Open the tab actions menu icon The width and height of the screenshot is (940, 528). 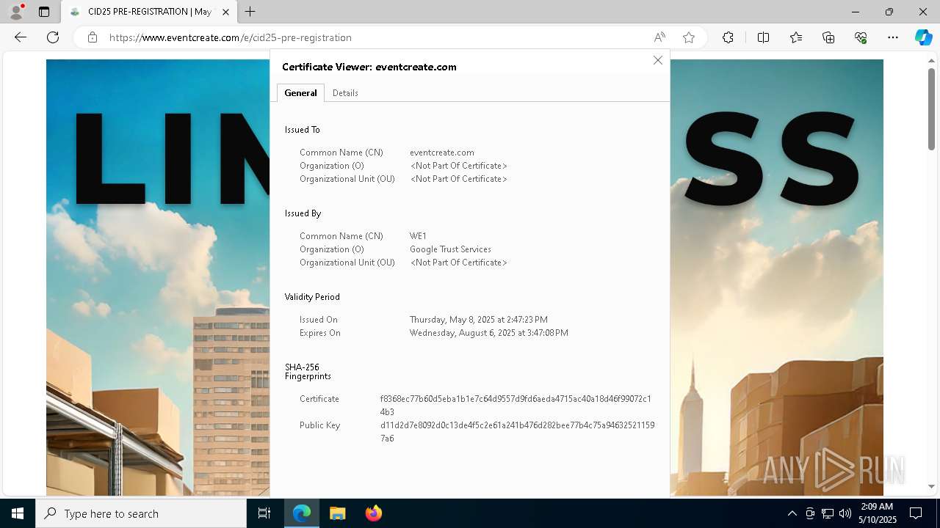coord(44,12)
